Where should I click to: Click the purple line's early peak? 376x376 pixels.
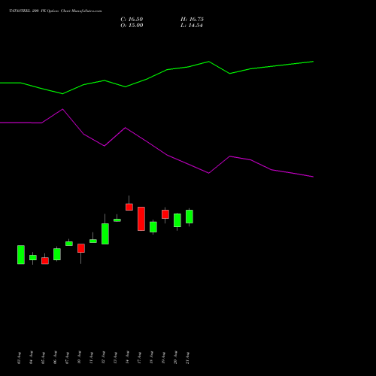coord(62,109)
